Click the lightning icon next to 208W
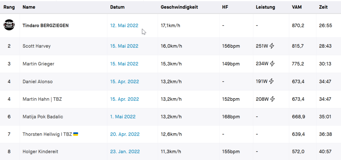The image size is (341, 160). point(272,99)
